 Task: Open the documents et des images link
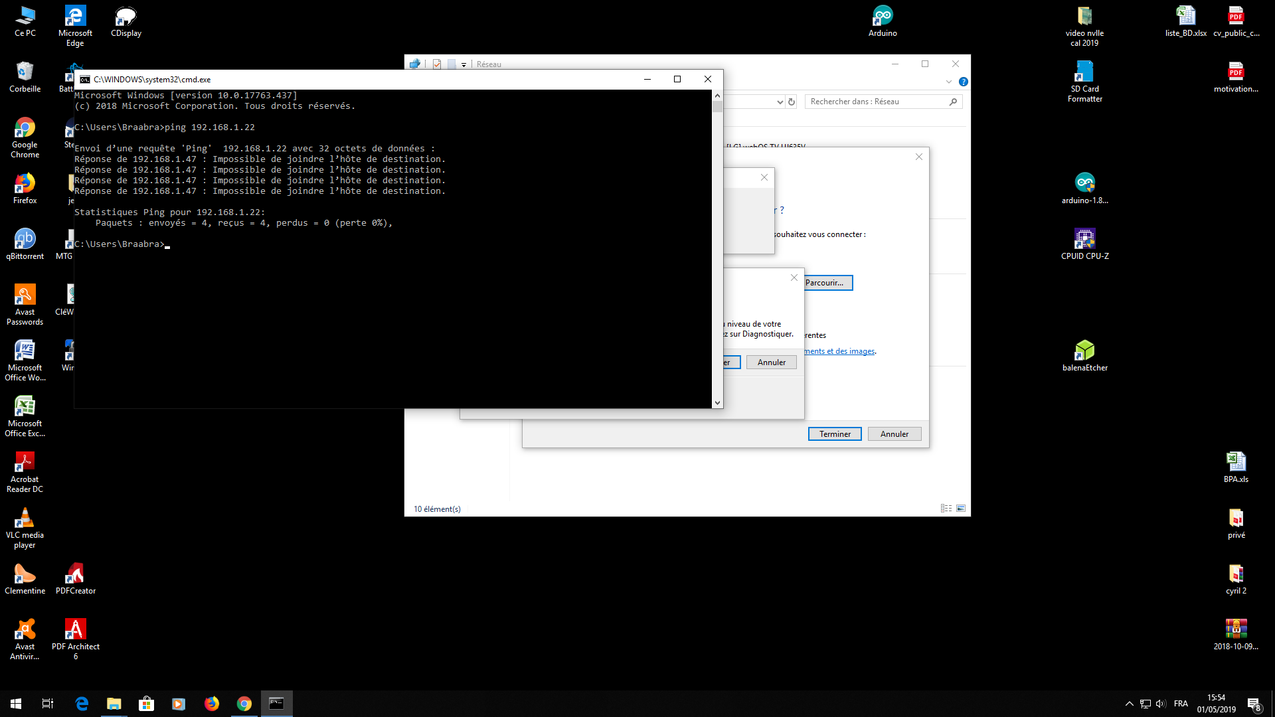pyautogui.click(x=840, y=351)
